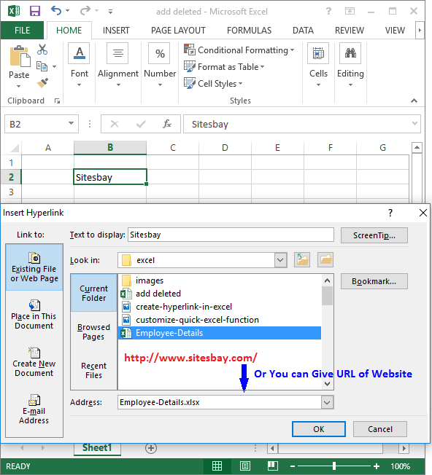Click the zoom out minus button
The image size is (432, 475).
[293, 466]
